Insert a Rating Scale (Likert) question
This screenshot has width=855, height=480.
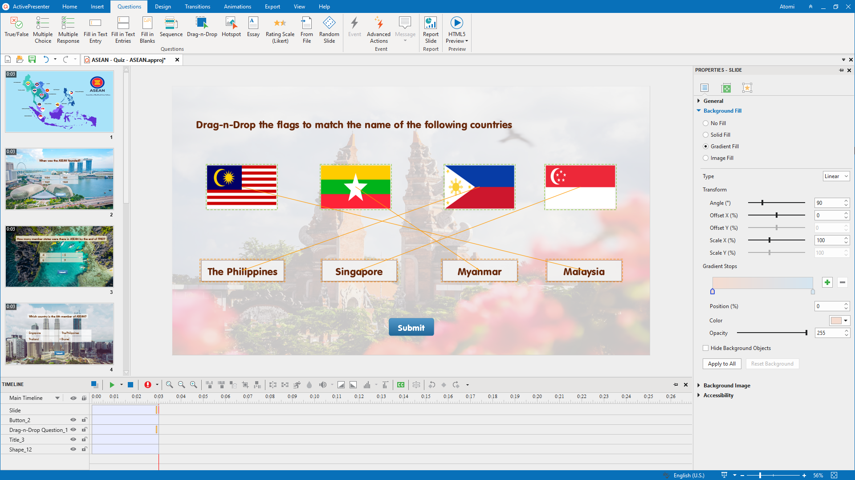point(280,29)
